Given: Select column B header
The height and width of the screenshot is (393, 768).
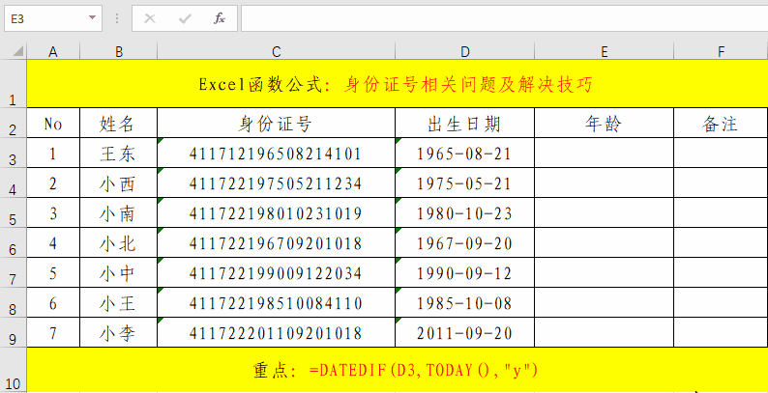Looking at the screenshot, I should (119, 51).
